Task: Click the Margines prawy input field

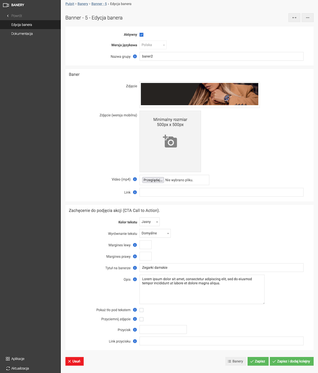Action: 145,256
